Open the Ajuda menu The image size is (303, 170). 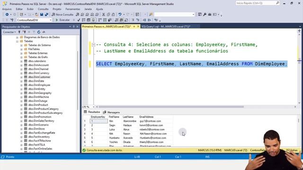pos(99,9)
